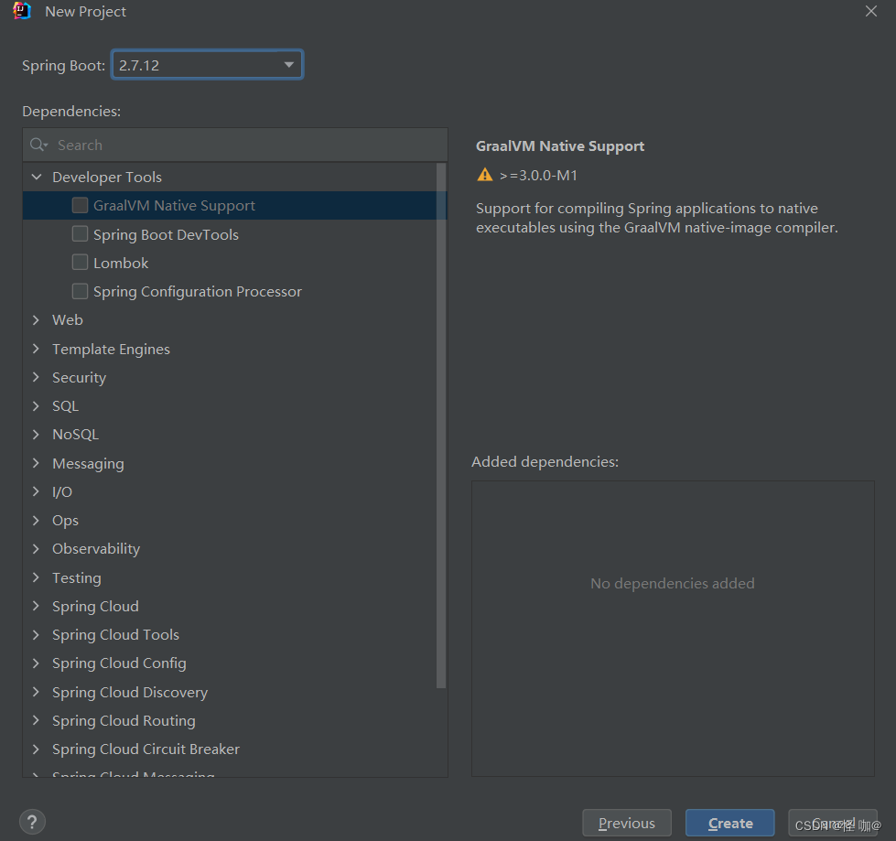This screenshot has width=896, height=841.
Task: Expand the NoSQL category chevron
Action: (37, 434)
